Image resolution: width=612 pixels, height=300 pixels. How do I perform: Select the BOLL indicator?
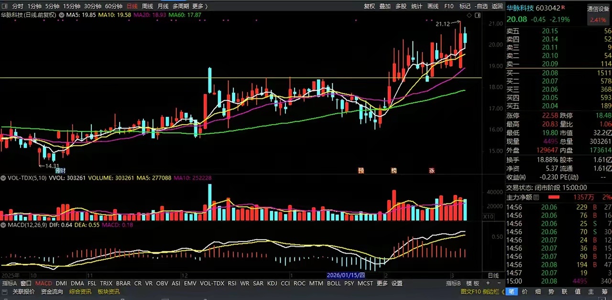pyautogui.click(x=334, y=283)
